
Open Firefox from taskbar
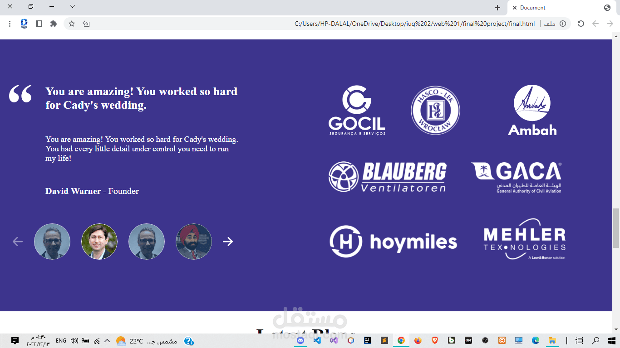(x=418, y=340)
